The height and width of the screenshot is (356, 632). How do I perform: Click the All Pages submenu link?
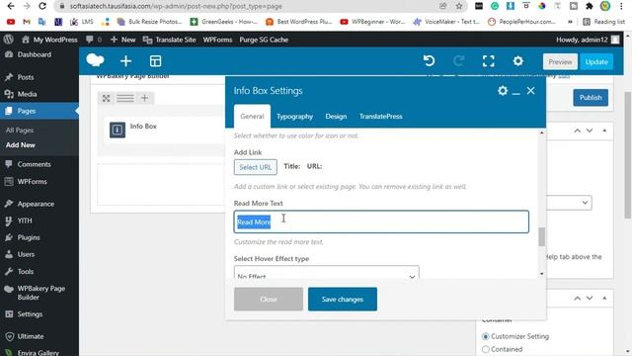20,130
